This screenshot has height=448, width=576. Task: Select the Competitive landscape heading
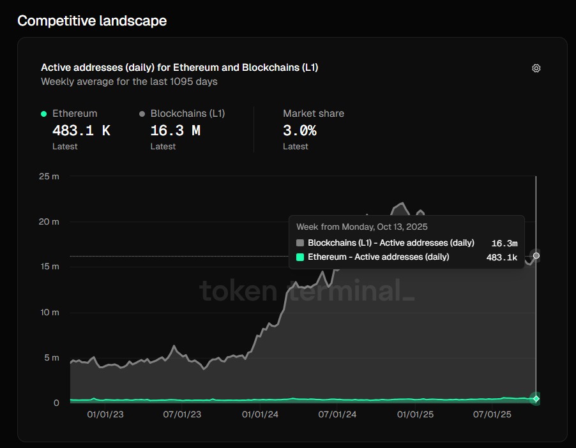[92, 20]
